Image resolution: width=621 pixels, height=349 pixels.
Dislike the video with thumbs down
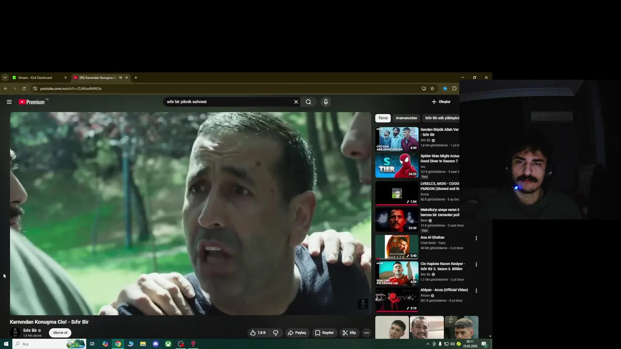click(x=276, y=333)
